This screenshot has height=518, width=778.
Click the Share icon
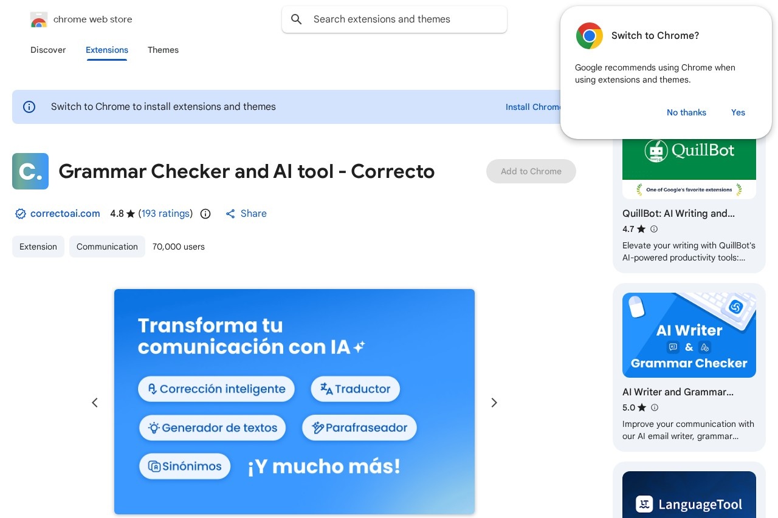point(230,214)
